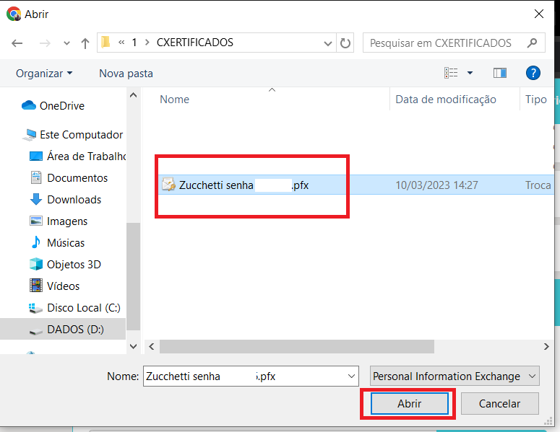Open OneDrive in the navigation pane

(x=61, y=106)
